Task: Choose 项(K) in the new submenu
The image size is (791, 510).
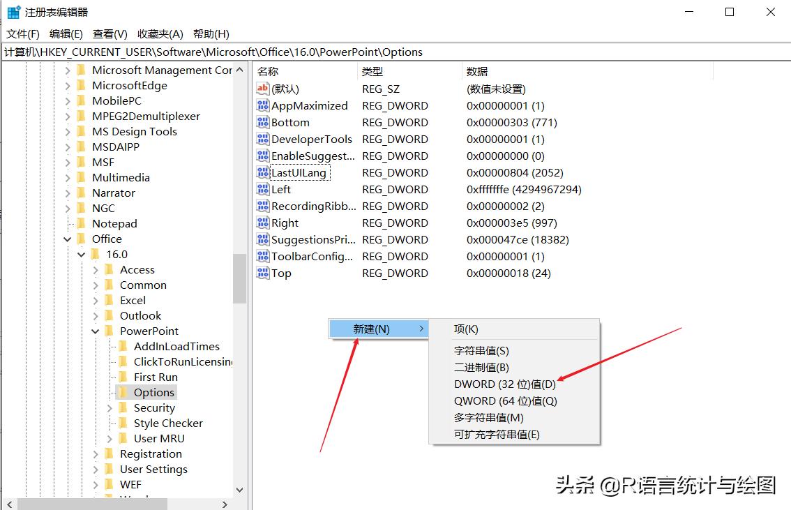Action: coord(514,329)
